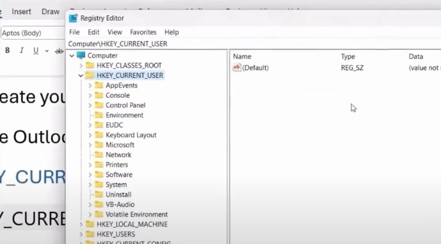
Task: Expand the Microsoft key chevron
Action: [90, 145]
